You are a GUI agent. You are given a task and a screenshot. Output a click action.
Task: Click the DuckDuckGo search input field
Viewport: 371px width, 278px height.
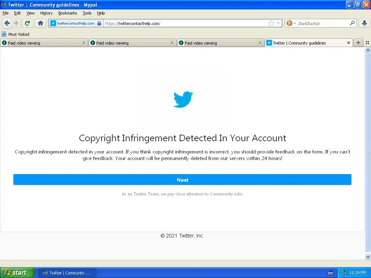coord(323,23)
